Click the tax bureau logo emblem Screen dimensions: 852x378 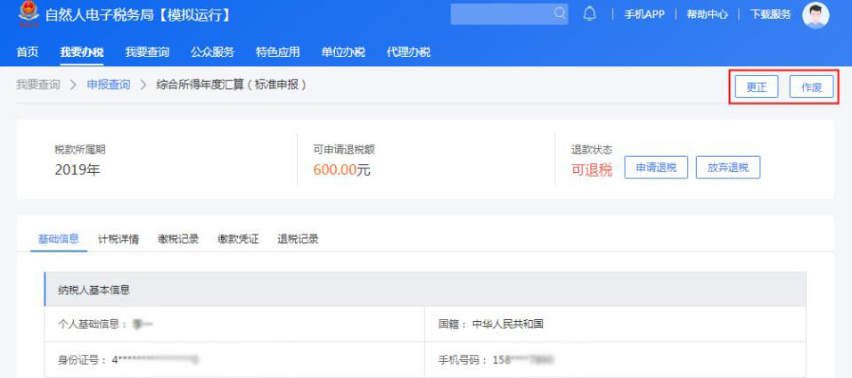pos(29,14)
